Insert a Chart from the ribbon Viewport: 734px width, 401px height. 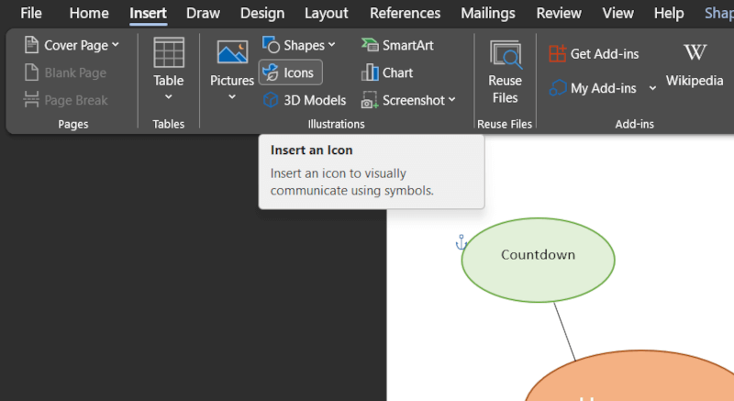tap(387, 72)
